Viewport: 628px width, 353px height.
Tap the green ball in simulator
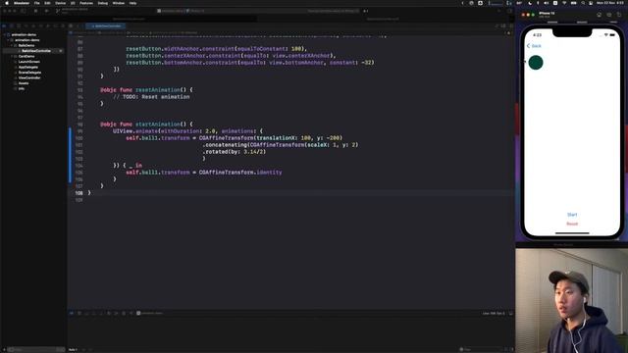(x=536, y=63)
